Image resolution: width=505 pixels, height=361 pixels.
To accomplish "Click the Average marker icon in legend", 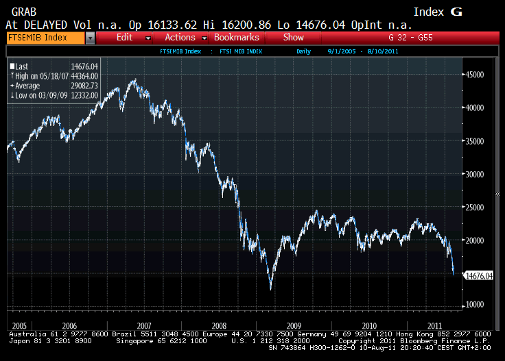I will 12,86.
